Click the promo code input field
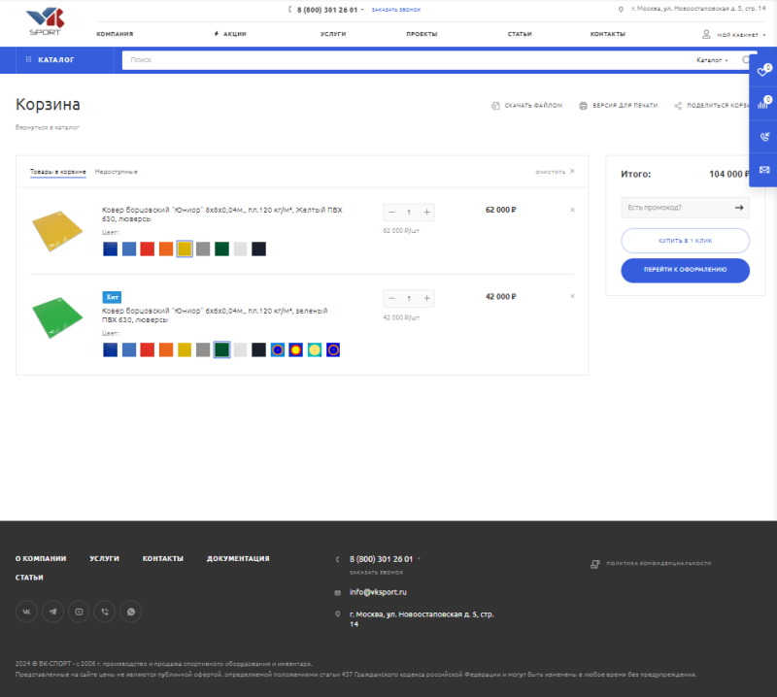This screenshot has height=697, width=777. pyautogui.click(x=675, y=207)
